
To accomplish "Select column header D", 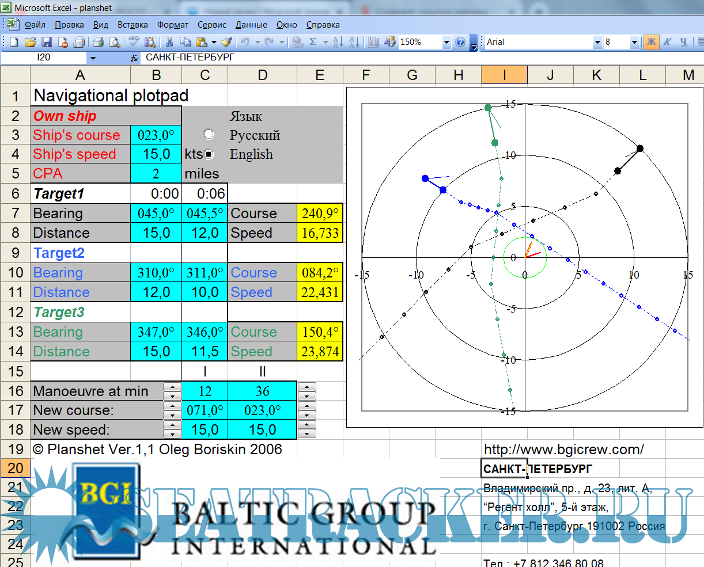I will 262,75.
